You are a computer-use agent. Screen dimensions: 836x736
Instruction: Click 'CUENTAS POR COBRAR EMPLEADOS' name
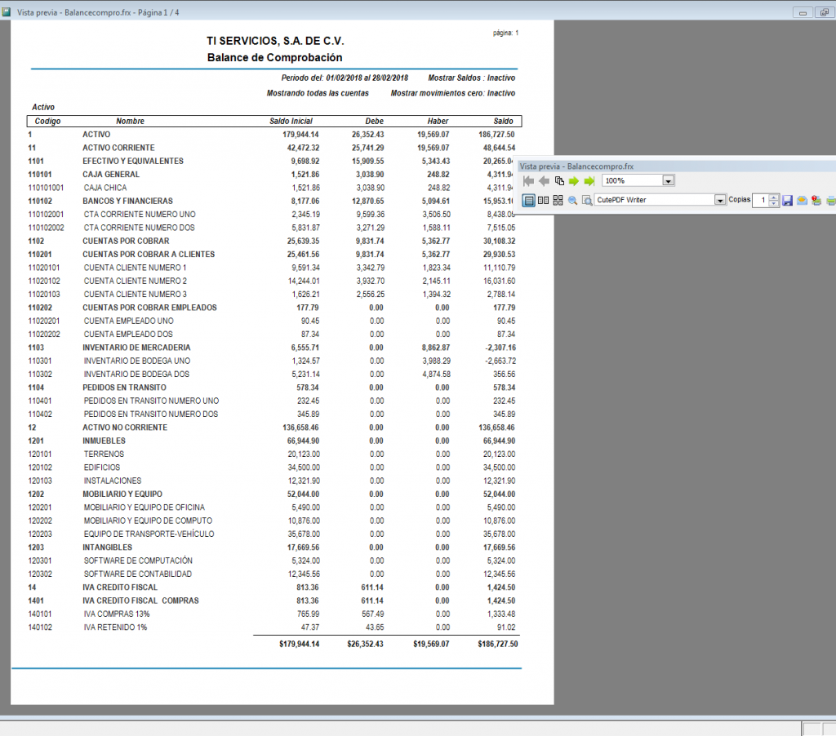click(150, 308)
